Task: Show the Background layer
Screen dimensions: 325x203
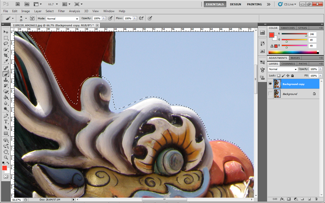Action: click(270, 94)
